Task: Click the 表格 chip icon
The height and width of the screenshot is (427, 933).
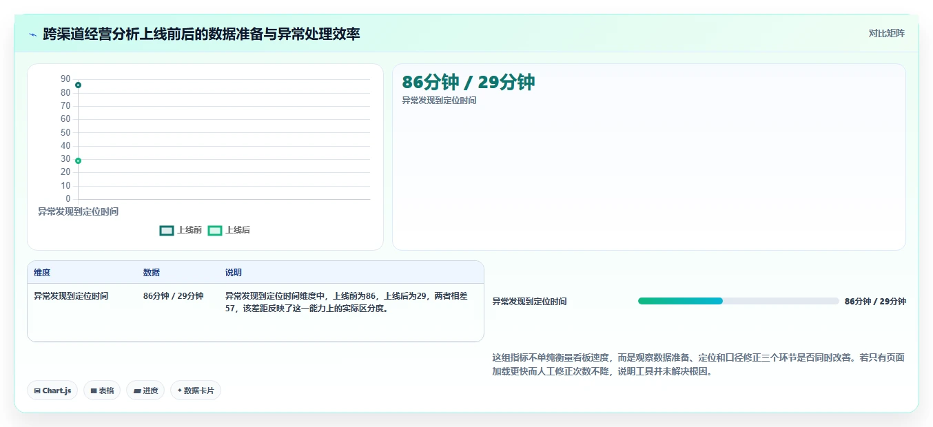Action: click(x=94, y=391)
